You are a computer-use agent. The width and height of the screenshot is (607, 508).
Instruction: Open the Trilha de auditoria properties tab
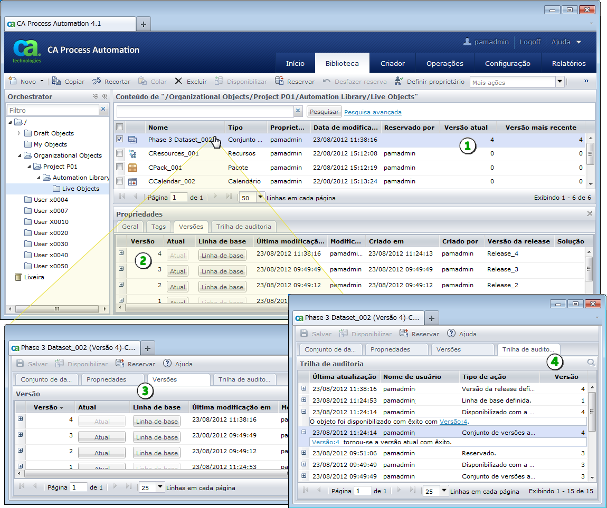point(243,227)
